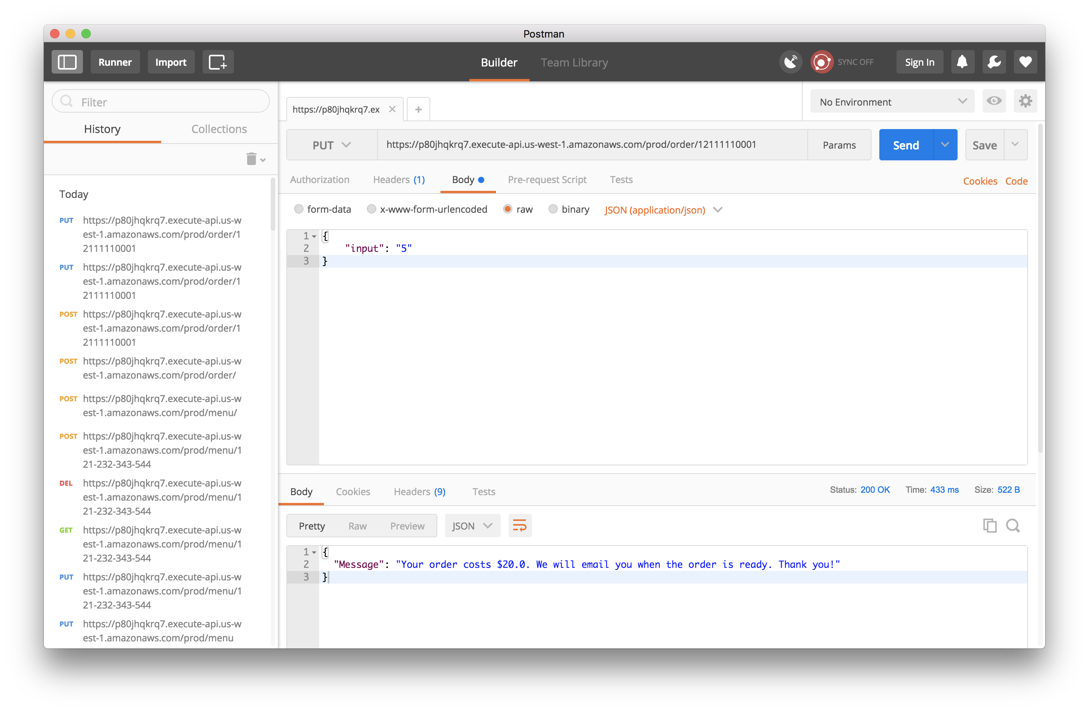Open JSON (application/json) content type dropdown
Image resolution: width=1089 pixels, height=711 pixels.
[663, 210]
